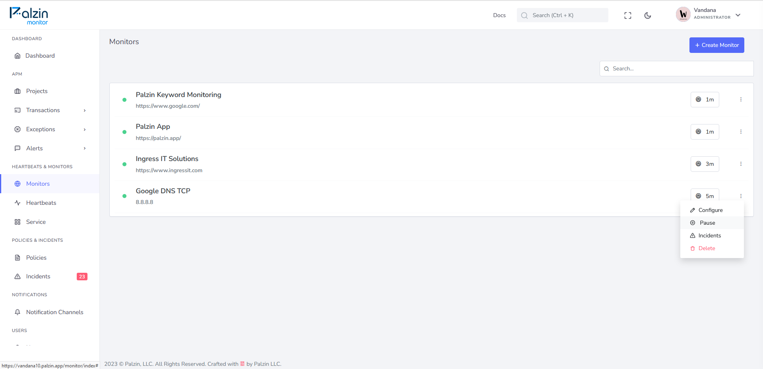Open Notification Channels in the sidebar
The height and width of the screenshot is (369, 763).
click(50, 312)
